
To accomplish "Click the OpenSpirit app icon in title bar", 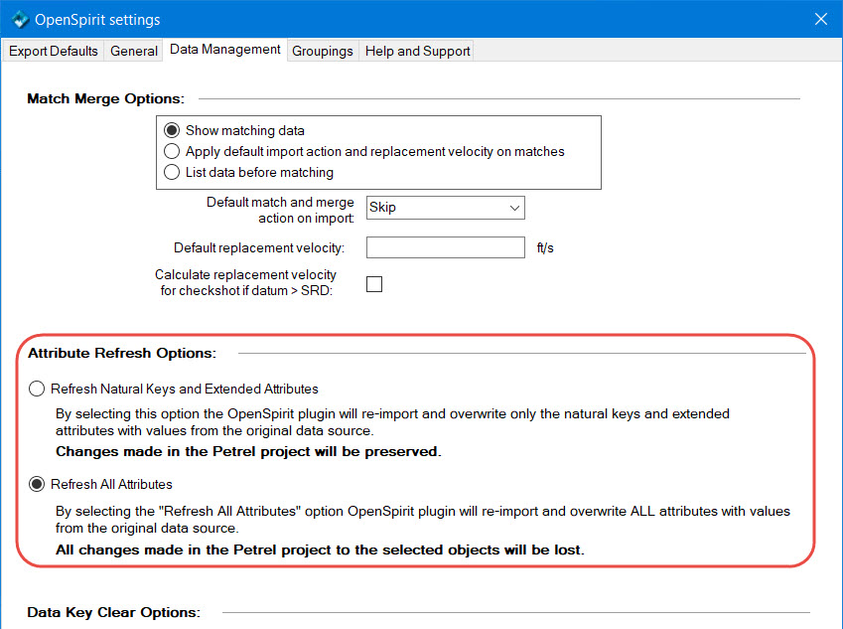I will pyautogui.click(x=19, y=19).
